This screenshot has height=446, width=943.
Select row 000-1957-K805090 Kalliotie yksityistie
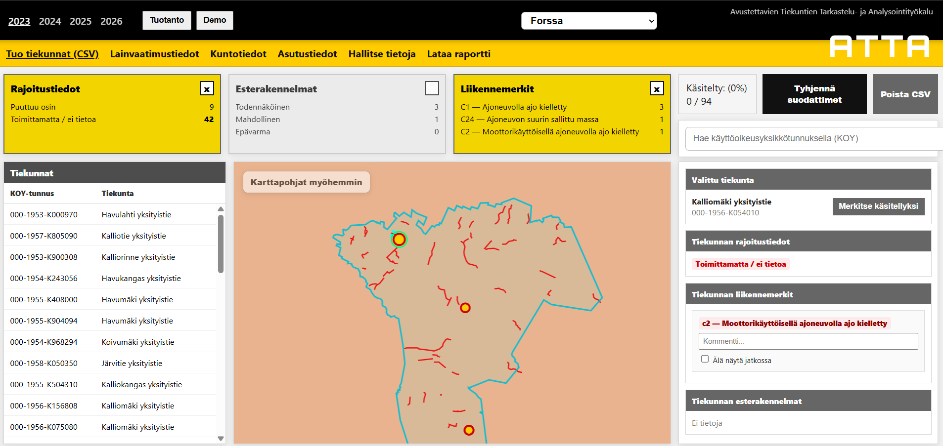click(x=110, y=236)
